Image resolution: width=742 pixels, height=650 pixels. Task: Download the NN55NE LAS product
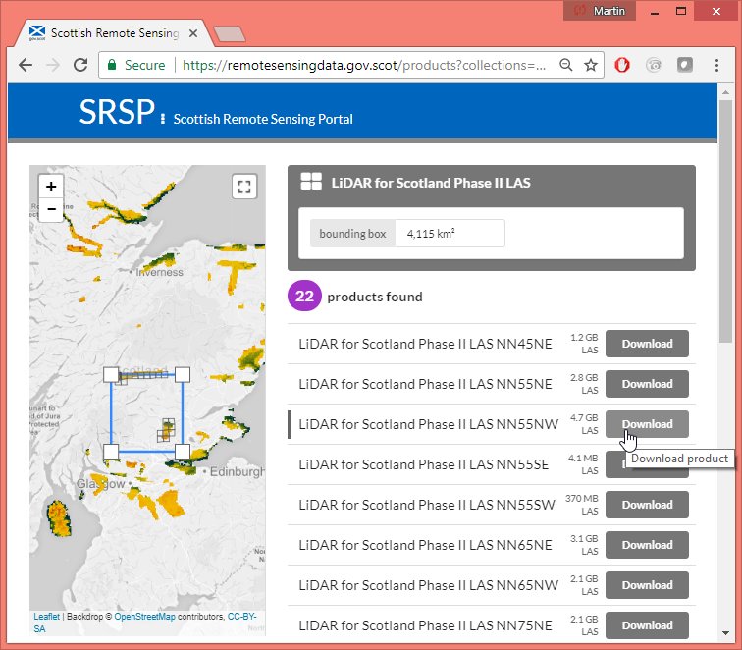(x=647, y=384)
